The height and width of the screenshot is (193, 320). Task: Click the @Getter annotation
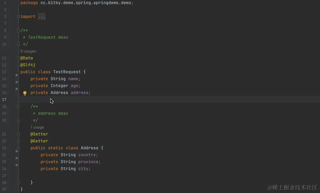(39, 141)
